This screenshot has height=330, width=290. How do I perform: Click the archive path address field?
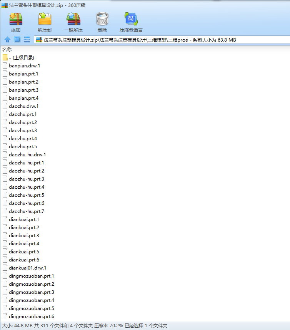tap(162, 40)
